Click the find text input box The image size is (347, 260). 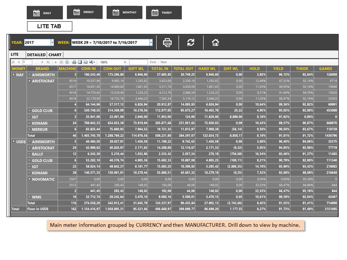[138, 62]
